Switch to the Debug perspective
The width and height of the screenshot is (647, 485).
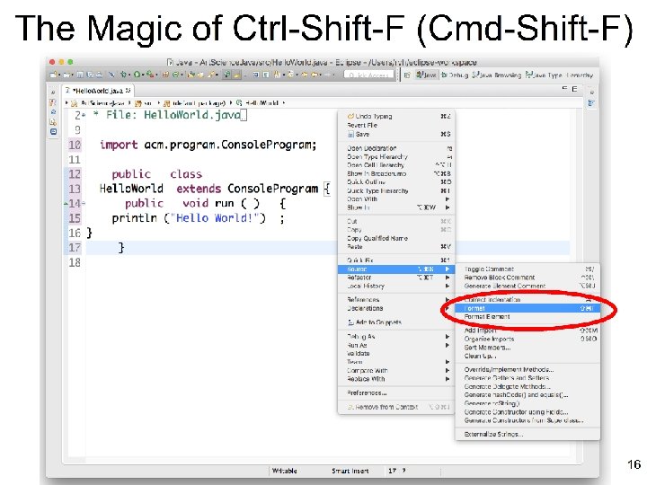click(455, 75)
